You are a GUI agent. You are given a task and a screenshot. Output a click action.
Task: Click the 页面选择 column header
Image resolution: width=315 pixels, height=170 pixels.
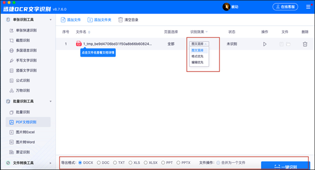pos(171,32)
